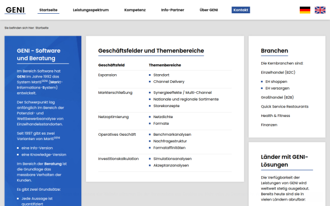Click Quick Service Restaurants entry
Image resolution: width=330 pixels, height=206 pixels.
coord(284,107)
